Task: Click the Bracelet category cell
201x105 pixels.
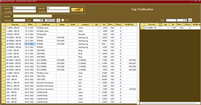Action: [85, 34]
